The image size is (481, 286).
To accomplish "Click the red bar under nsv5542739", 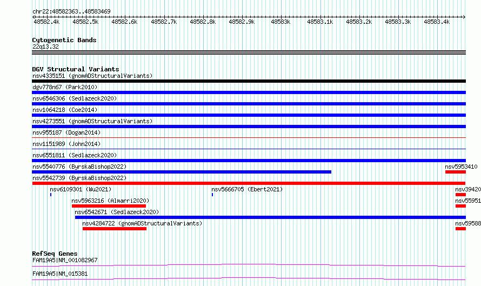I will pos(249,183).
